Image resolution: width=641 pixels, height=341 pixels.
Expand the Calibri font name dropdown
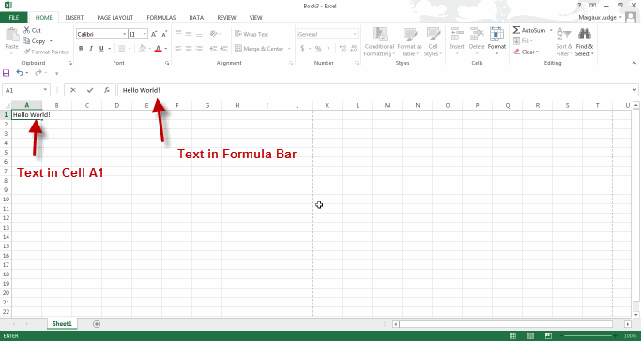[x=125, y=35]
